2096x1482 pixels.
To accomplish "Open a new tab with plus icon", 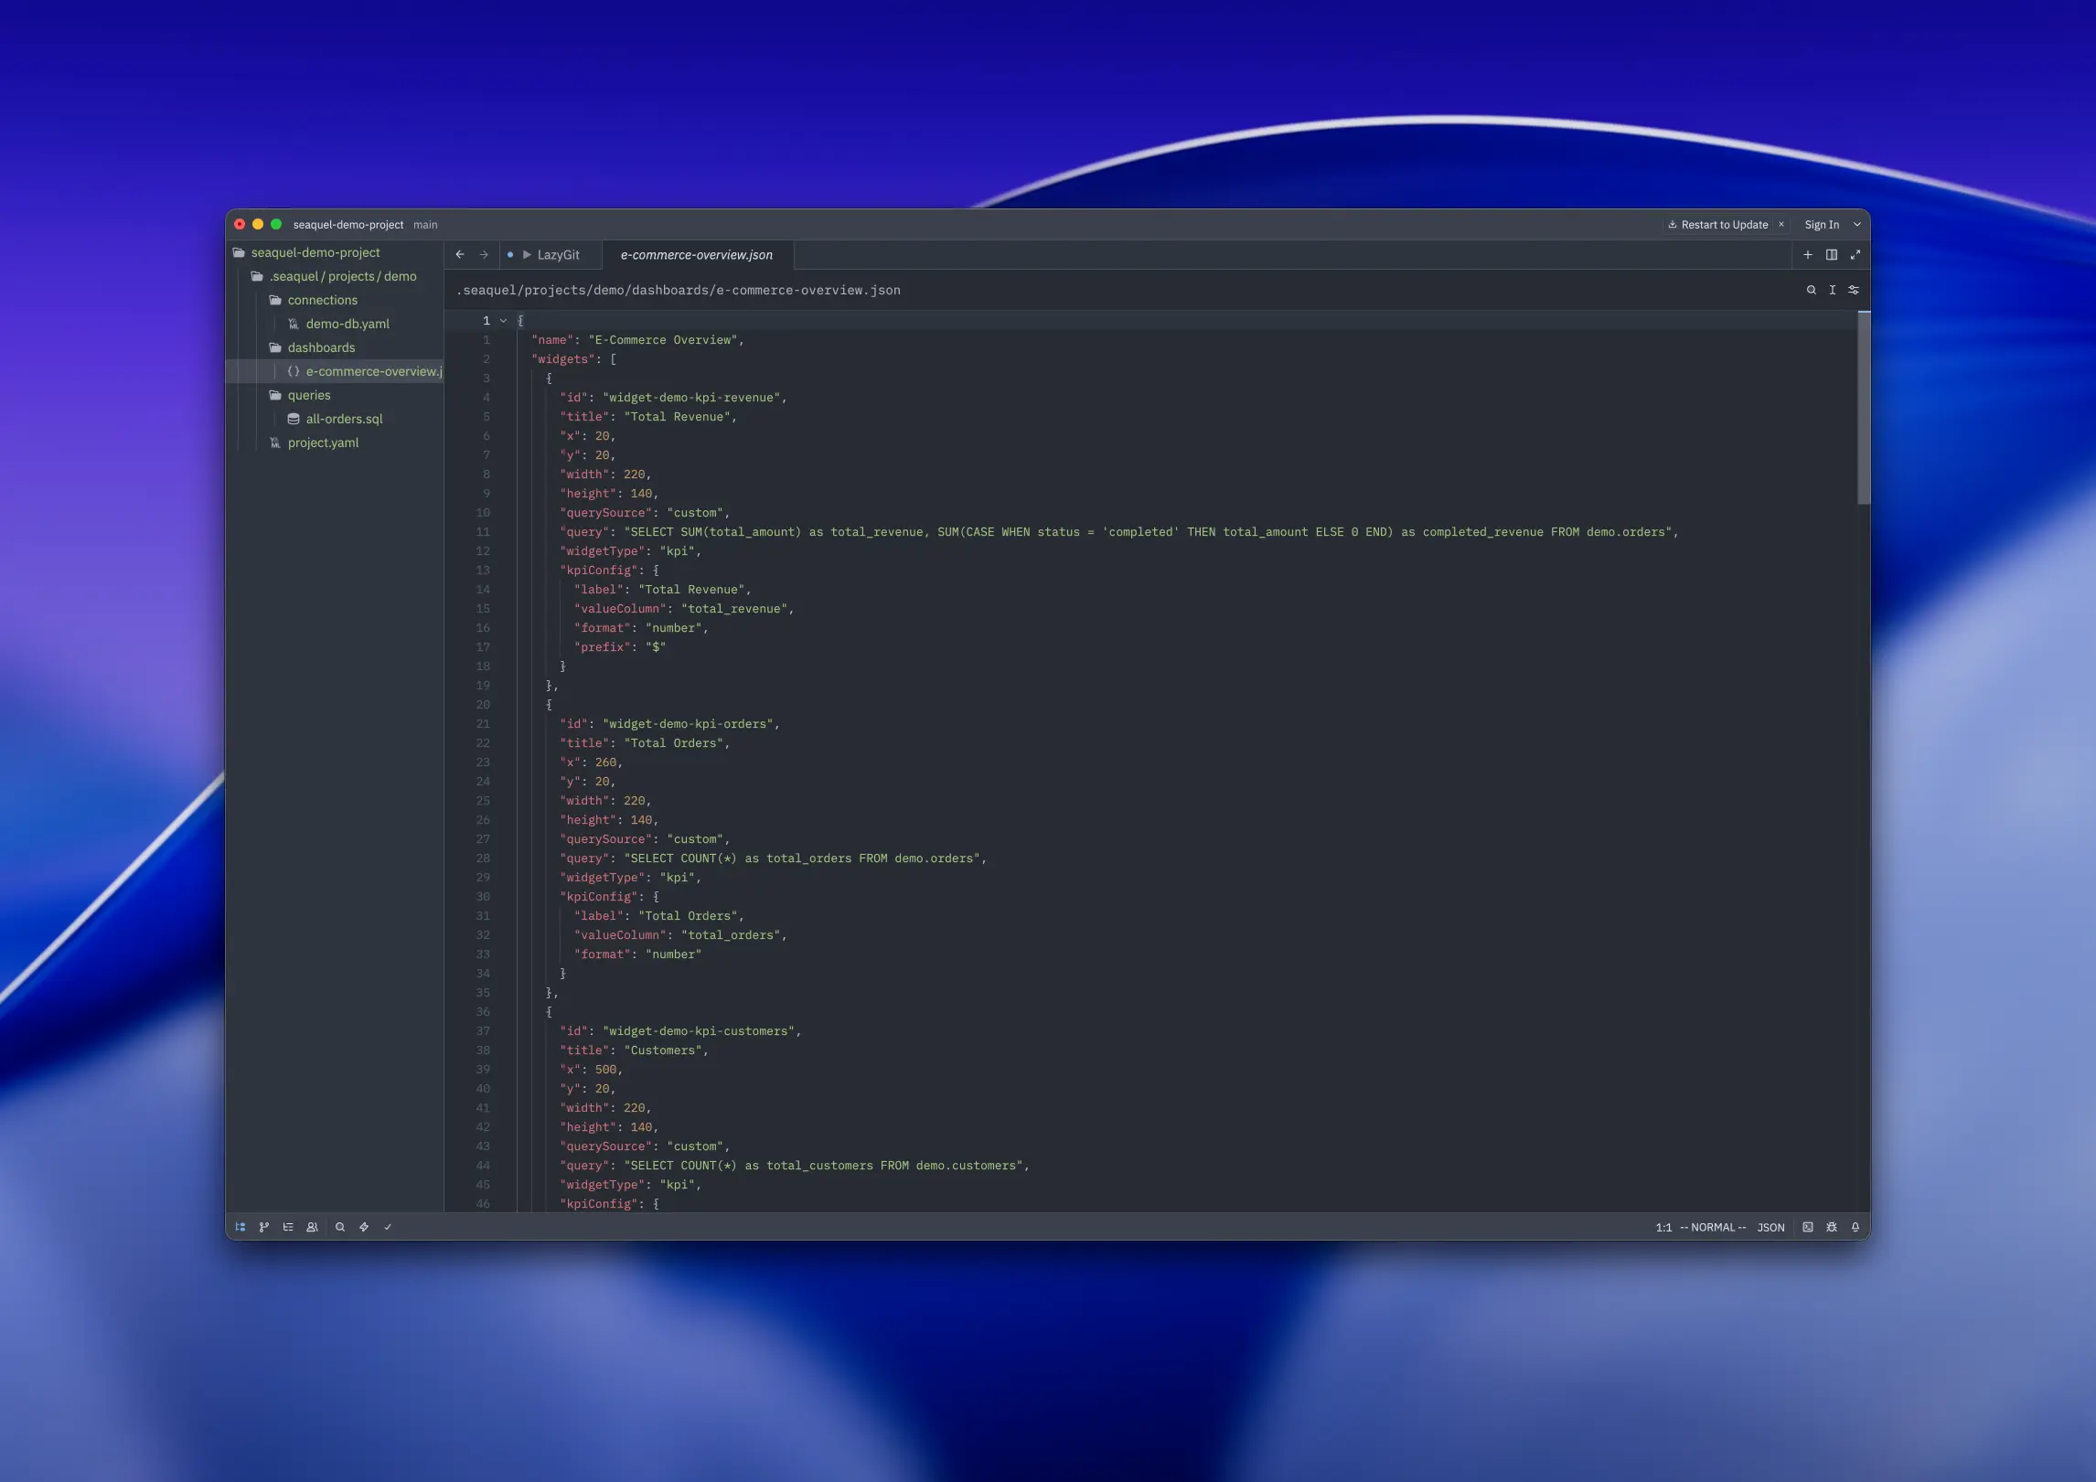I will tap(1808, 255).
